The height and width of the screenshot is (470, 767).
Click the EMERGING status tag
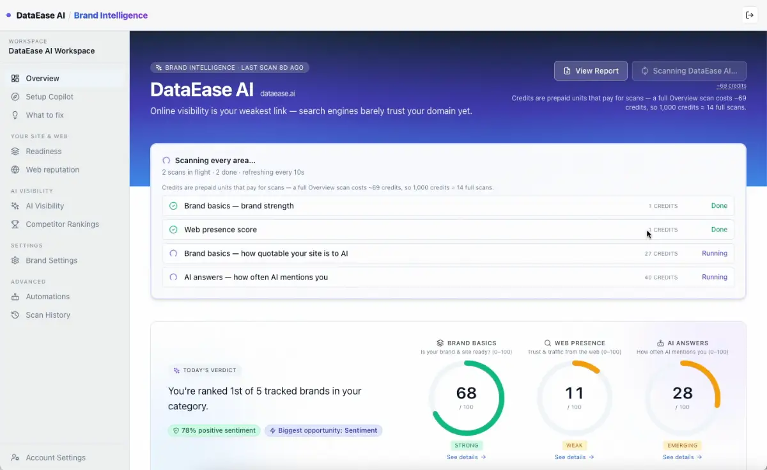(683, 445)
